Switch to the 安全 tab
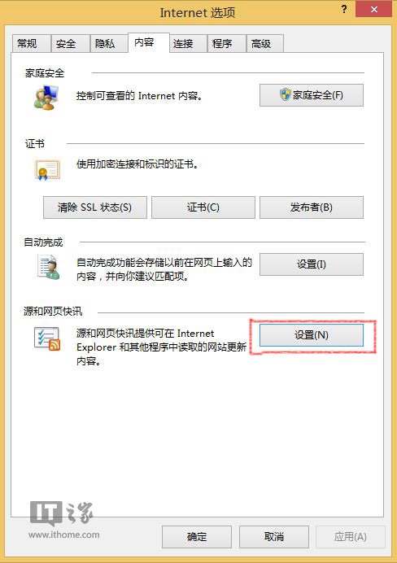The height and width of the screenshot is (563, 397). click(70, 44)
